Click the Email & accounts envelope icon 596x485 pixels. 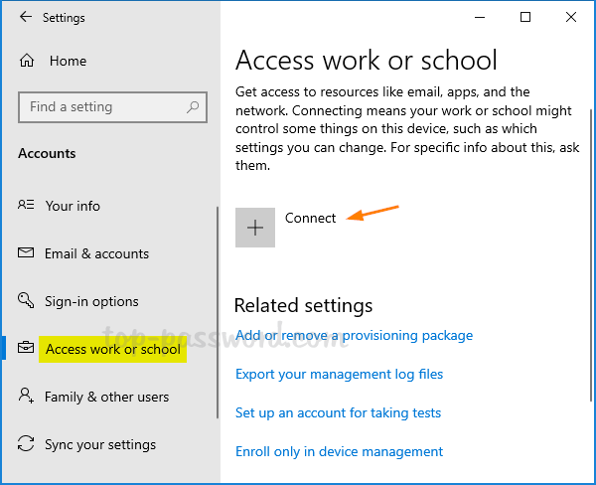(x=26, y=253)
